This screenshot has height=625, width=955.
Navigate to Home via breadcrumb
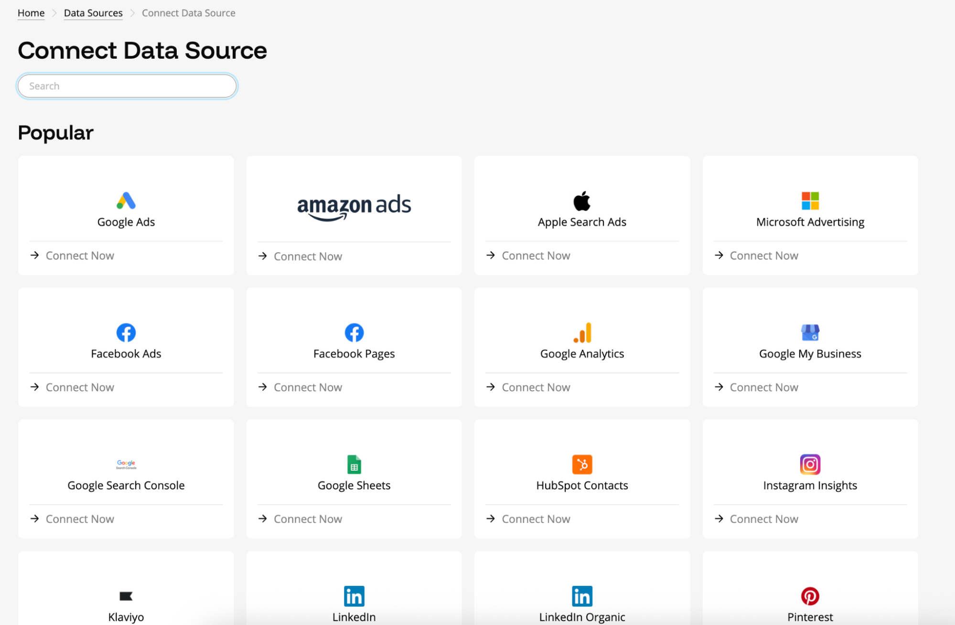31,13
